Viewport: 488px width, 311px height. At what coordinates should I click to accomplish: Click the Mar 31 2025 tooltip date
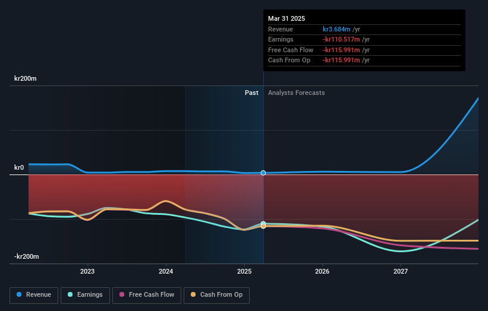[286, 18]
